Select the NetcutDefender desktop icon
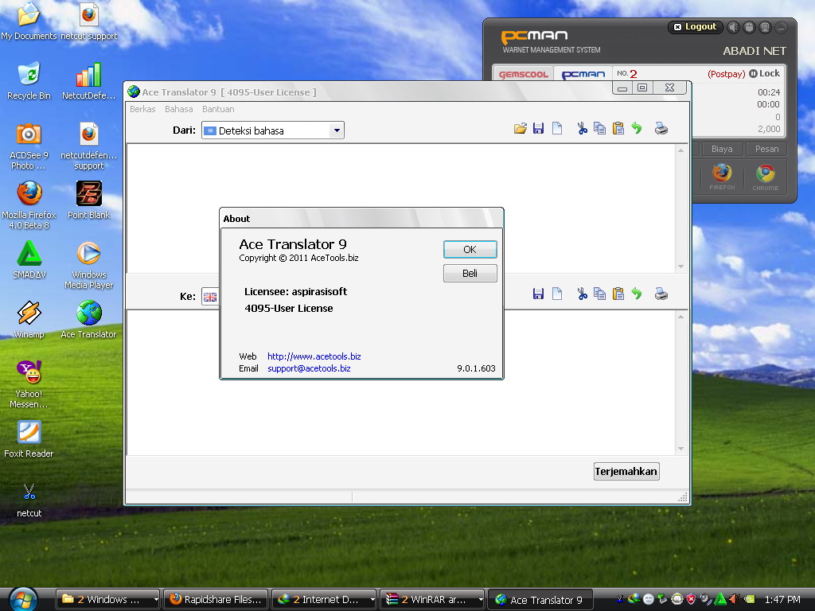Image resolution: width=815 pixels, height=611 pixels. tap(88, 80)
